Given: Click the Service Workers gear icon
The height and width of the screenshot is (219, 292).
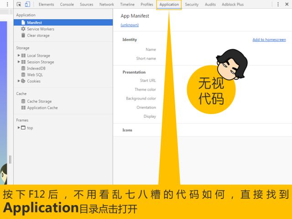Looking at the screenshot, I should [x=23, y=29].
